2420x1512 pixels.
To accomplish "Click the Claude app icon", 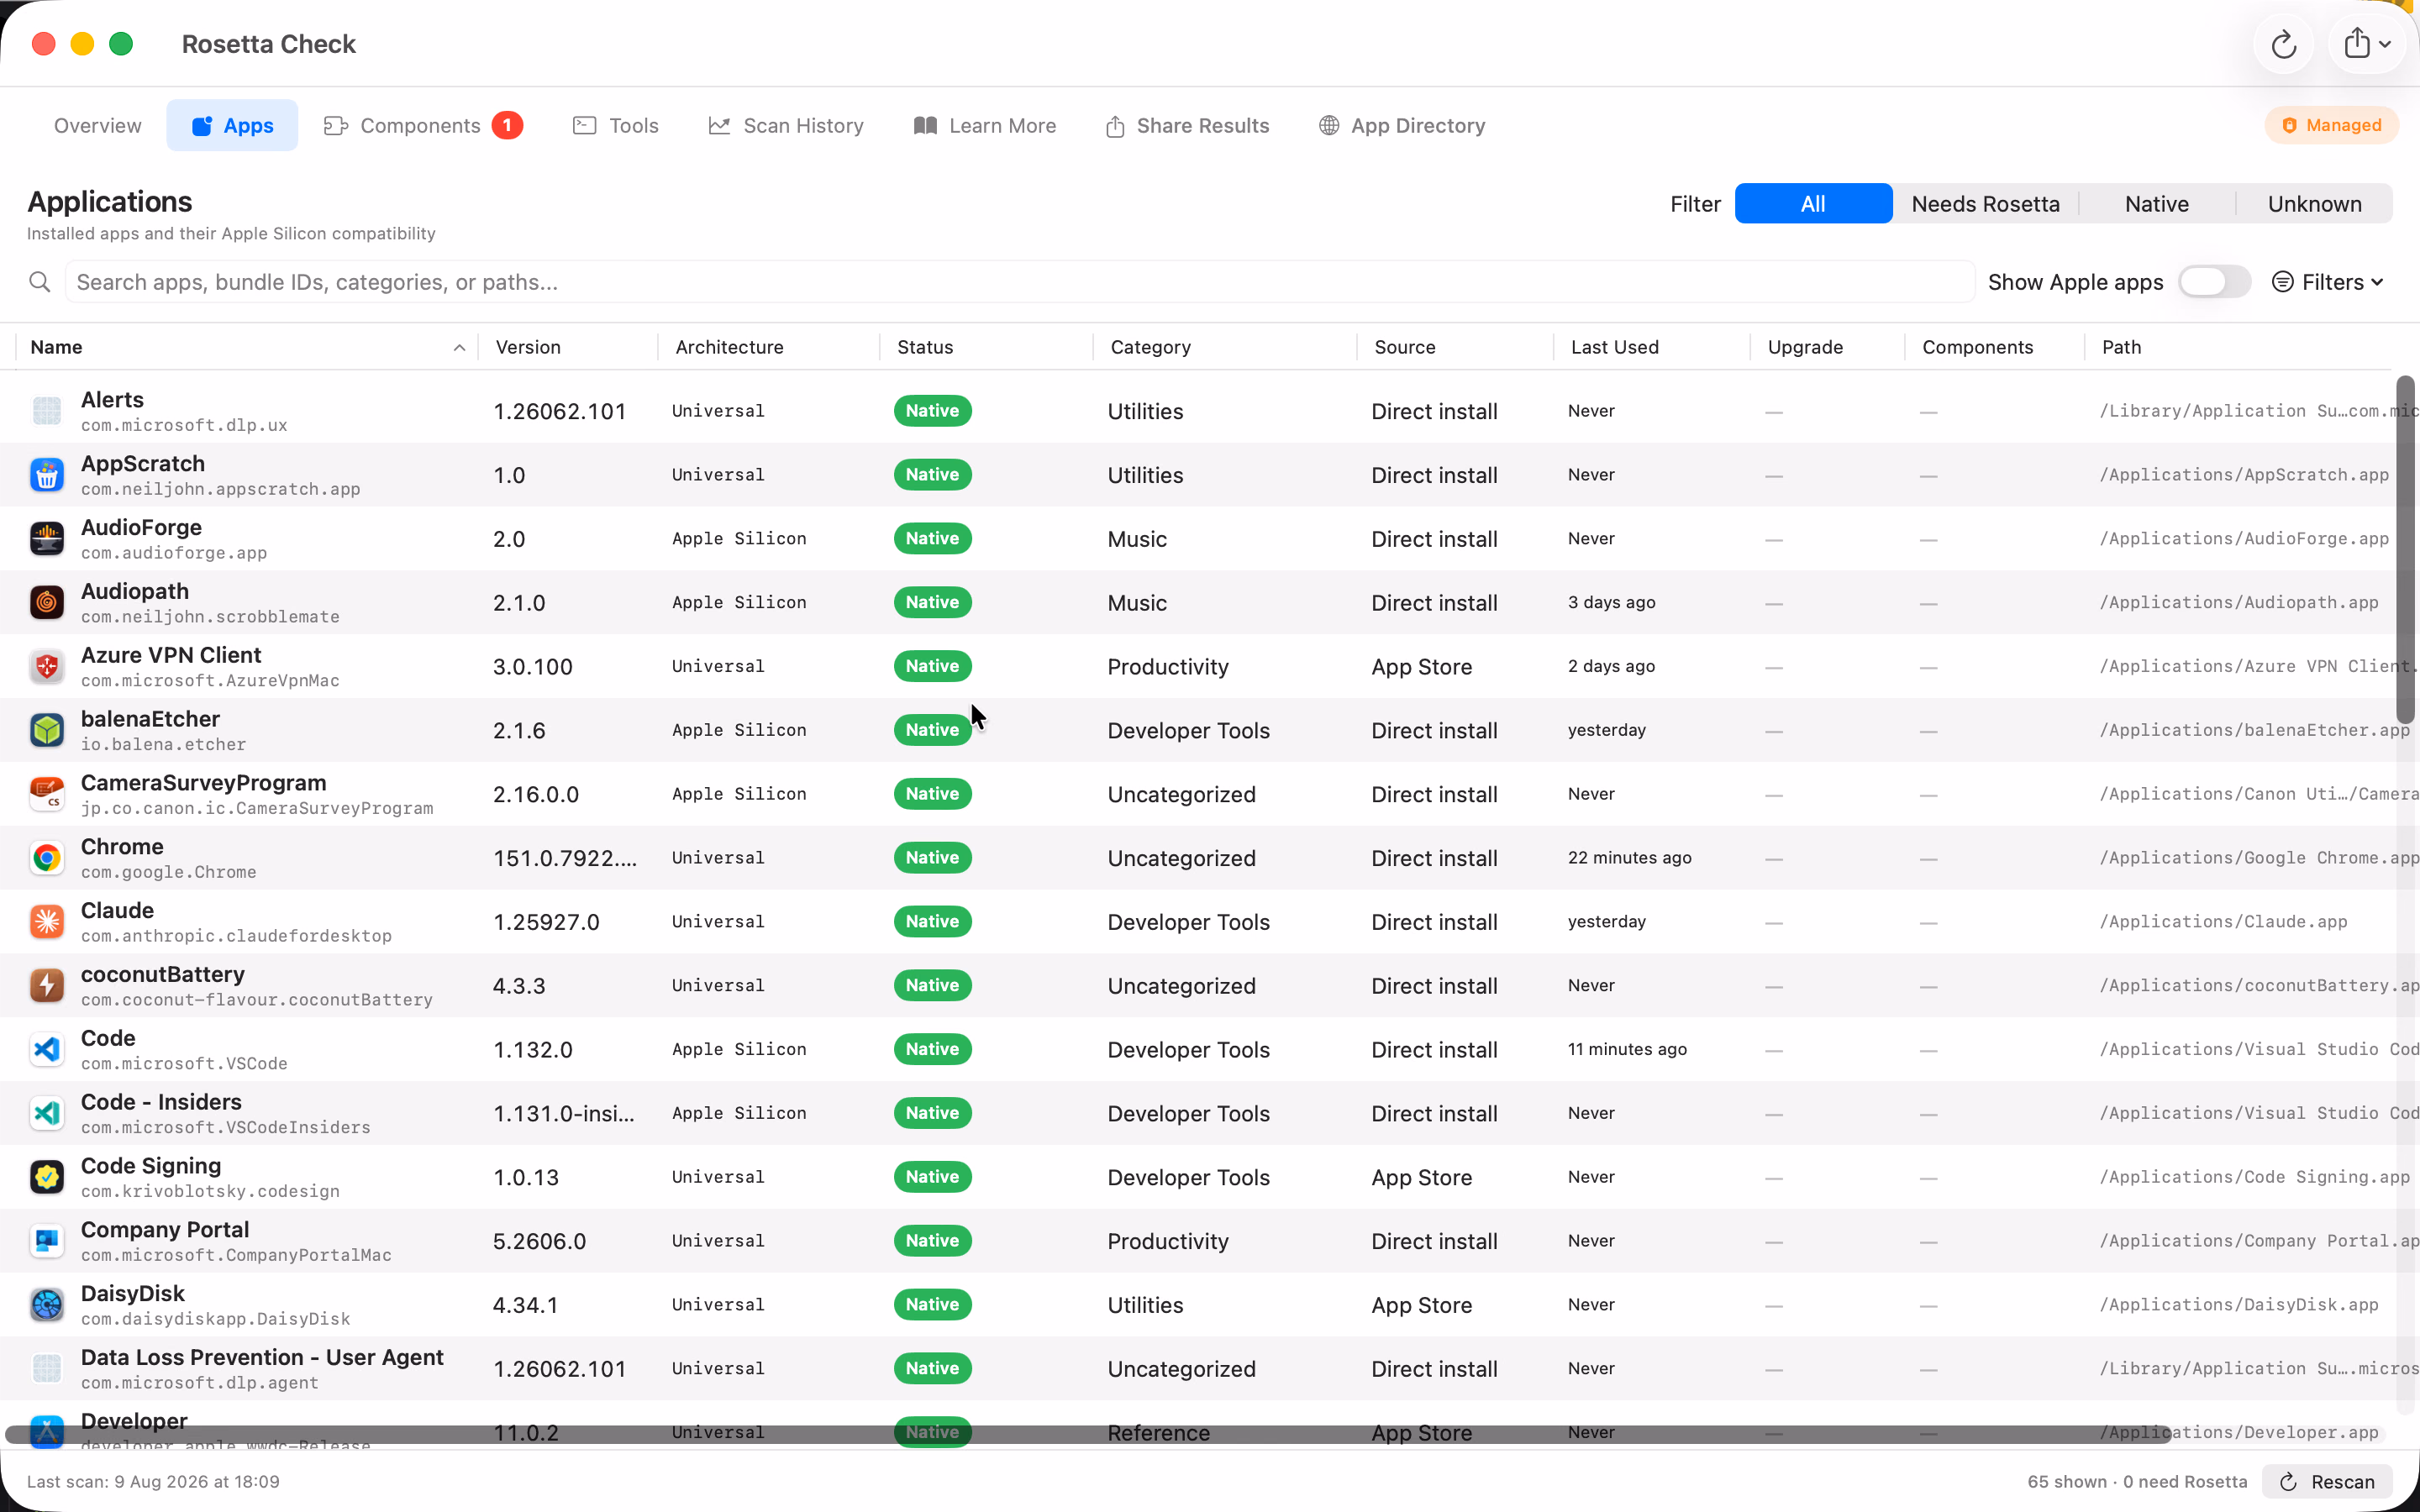I will coord(47,922).
